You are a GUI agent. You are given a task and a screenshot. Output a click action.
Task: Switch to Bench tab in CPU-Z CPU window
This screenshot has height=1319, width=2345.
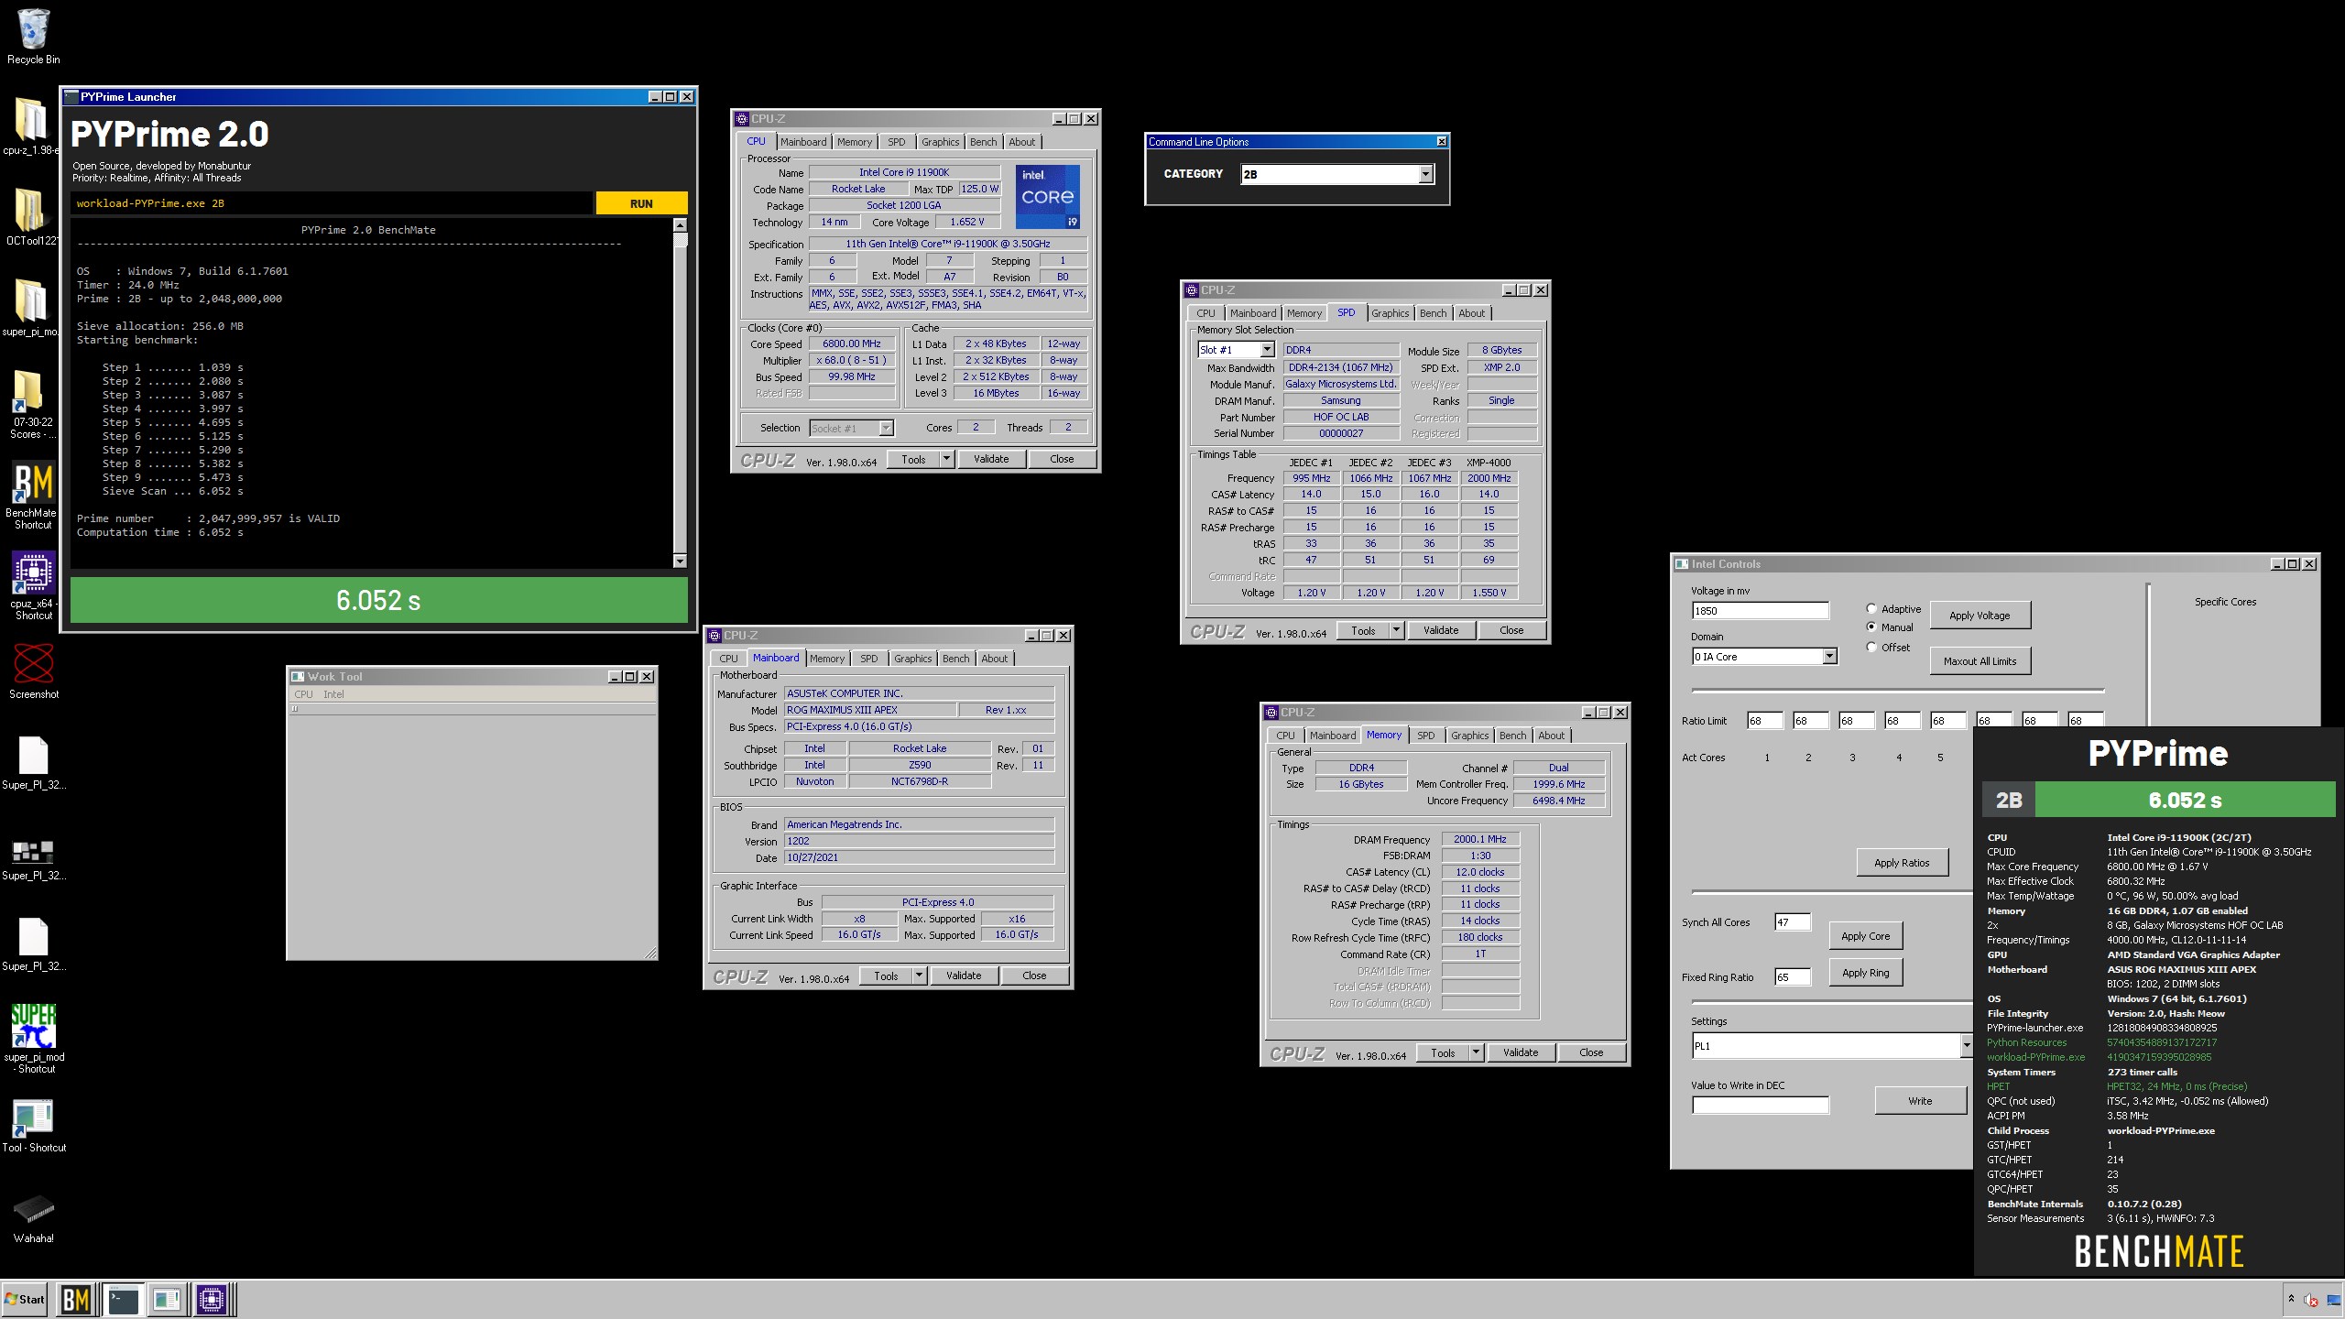pyautogui.click(x=983, y=142)
